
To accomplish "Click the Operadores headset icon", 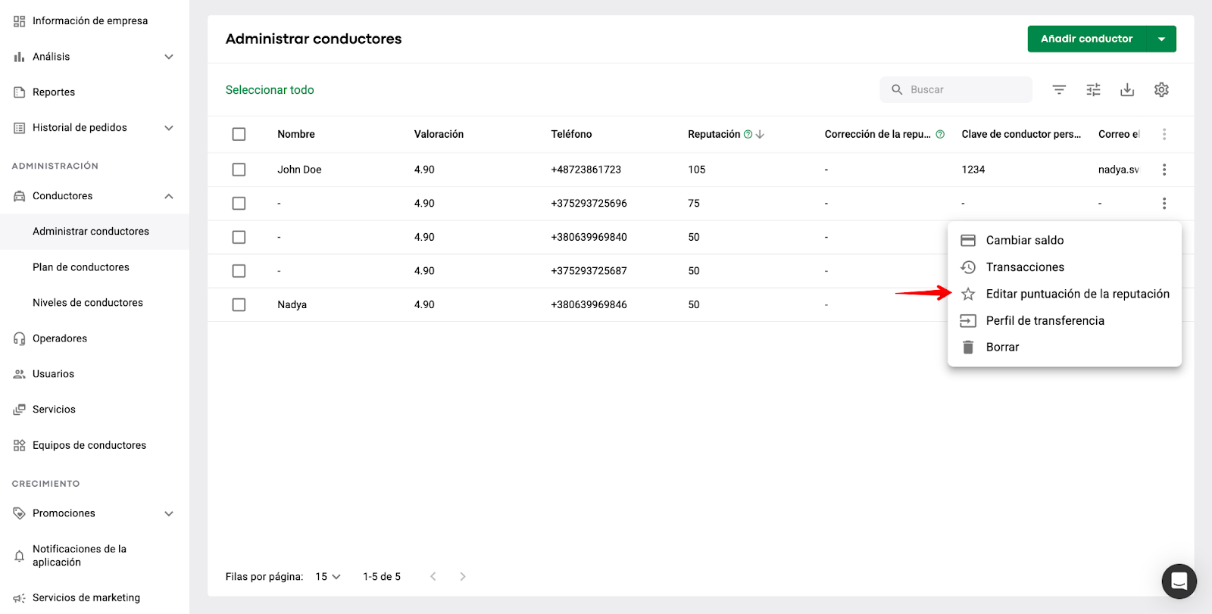I will pos(19,338).
